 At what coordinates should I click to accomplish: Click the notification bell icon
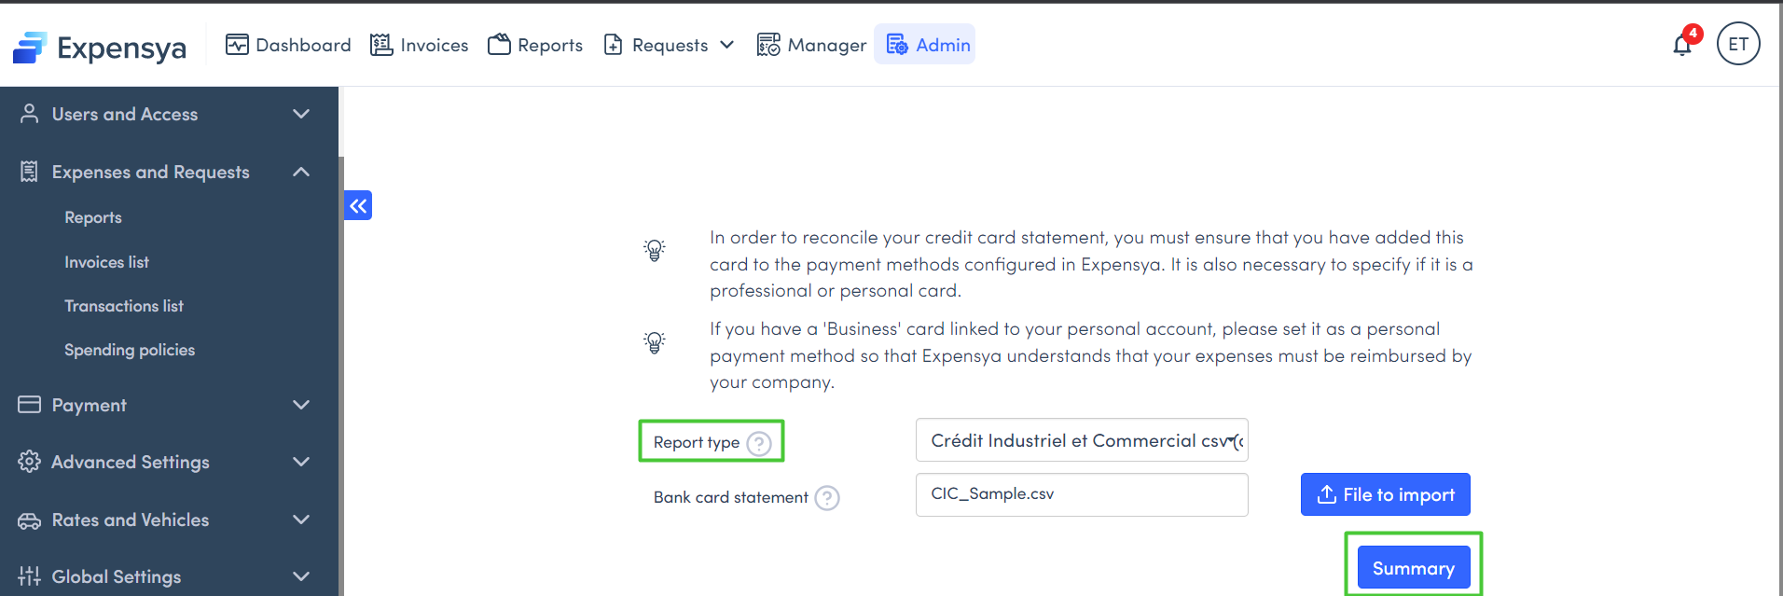(1682, 45)
